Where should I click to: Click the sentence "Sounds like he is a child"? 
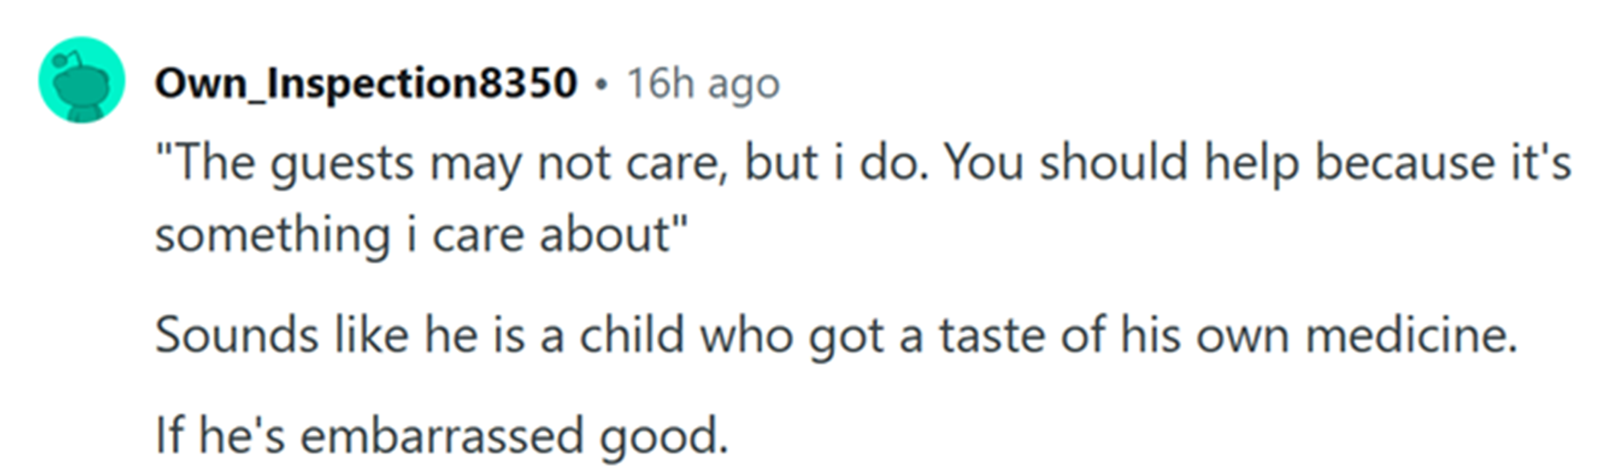(836, 336)
